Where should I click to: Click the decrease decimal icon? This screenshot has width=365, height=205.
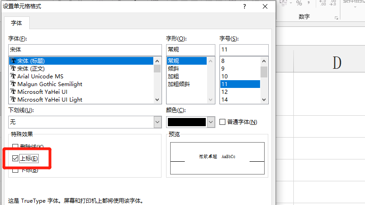coord(334,3)
